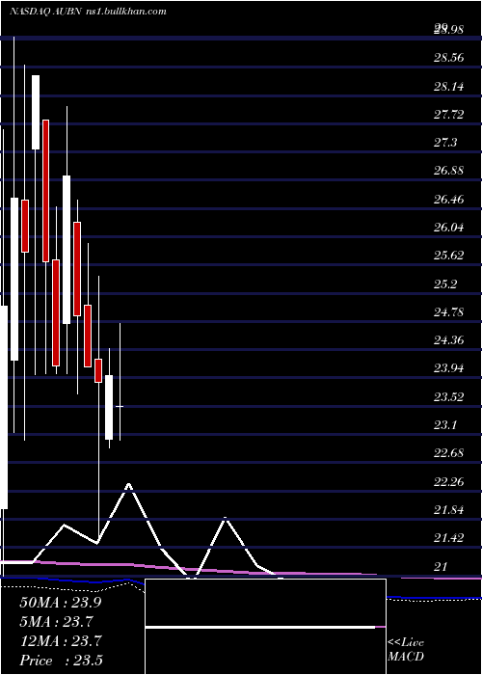Click the 21.42 price axis label
The image size is (482, 675).
(449, 538)
